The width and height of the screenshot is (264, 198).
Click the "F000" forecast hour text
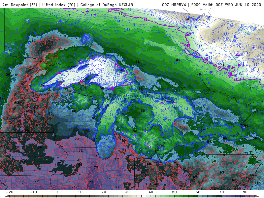click(x=196, y=5)
